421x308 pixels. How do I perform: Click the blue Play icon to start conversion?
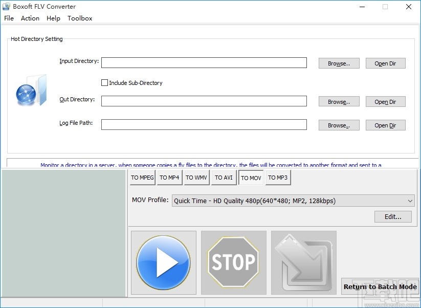(x=163, y=262)
